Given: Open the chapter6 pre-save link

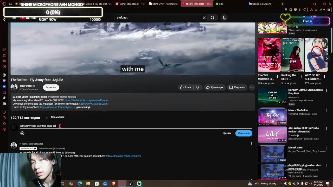Looking at the screenshot, I should pos(124,156).
